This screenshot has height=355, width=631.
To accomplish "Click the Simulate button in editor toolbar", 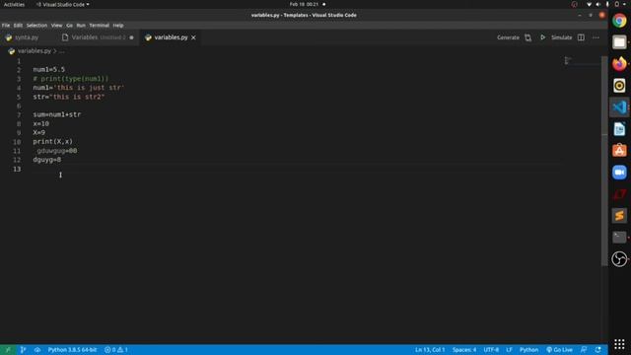I will 561,37.
